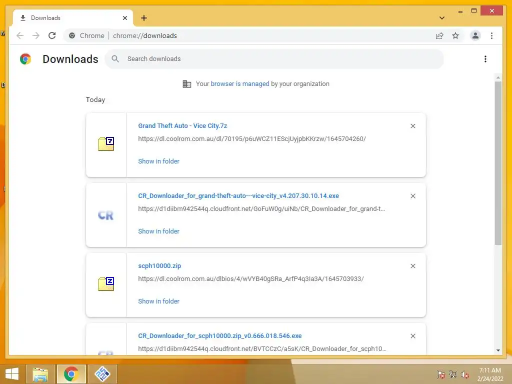Open CR_Downloader_for_grand-theft-auto exe link
Screen dimensions: 512x384
238,196
